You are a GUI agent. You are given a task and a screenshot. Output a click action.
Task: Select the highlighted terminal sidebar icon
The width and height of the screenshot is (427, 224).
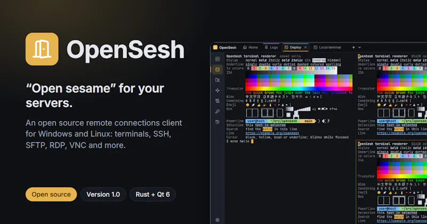[x=217, y=69]
